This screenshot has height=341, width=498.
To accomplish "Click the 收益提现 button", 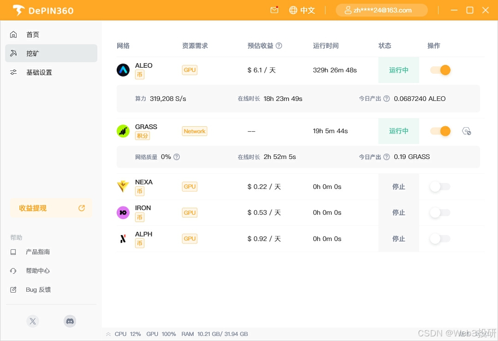I will click(51, 208).
